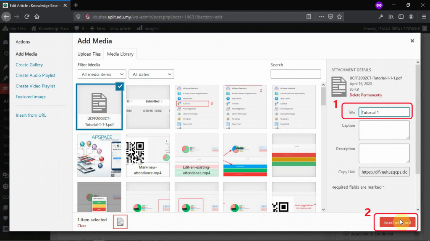Open Firefox reader view icon
430x241 pixels.
(x=309, y=17)
